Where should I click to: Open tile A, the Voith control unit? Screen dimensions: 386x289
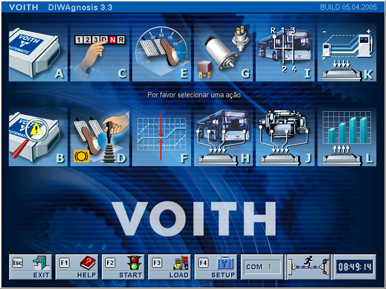click(38, 52)
